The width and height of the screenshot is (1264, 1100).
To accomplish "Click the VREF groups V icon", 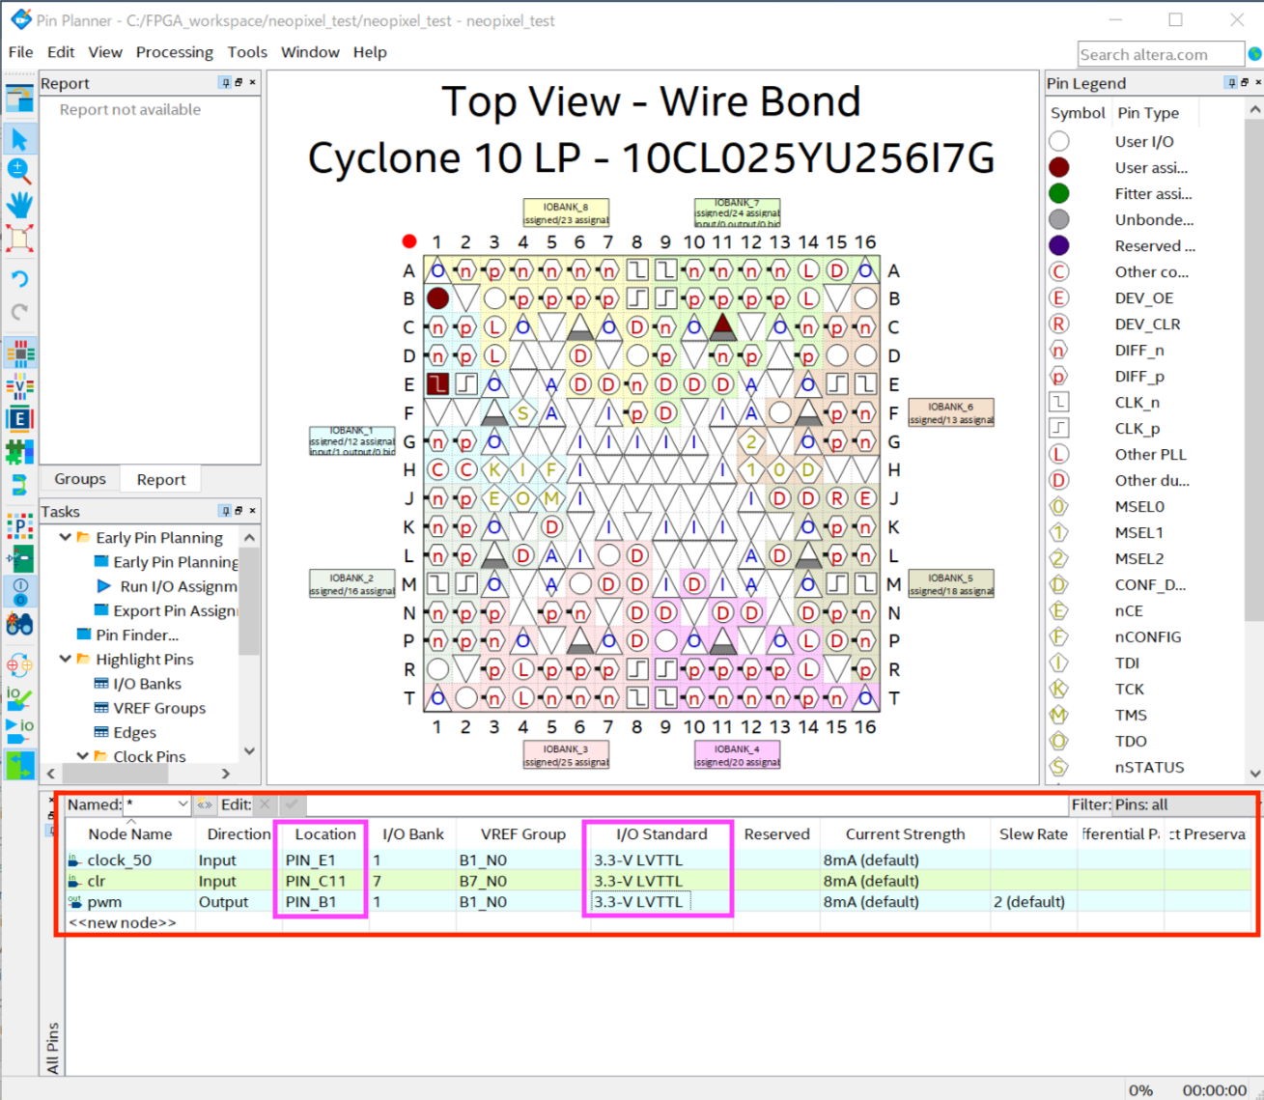I will 19,386.
